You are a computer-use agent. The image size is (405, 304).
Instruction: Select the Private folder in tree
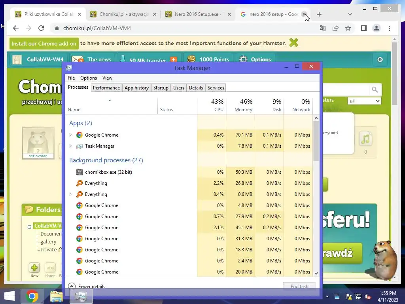click(49, 249)
